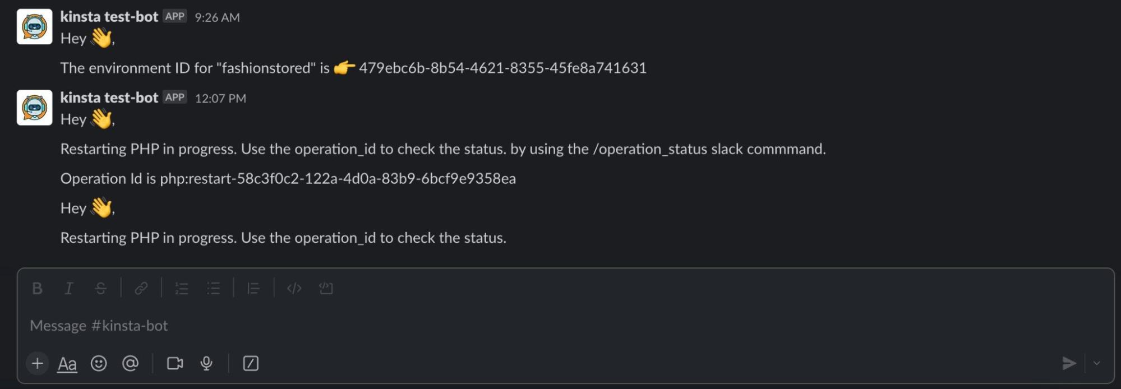Toggle italic formatting

pyautogui.click(x=68, y=289)
